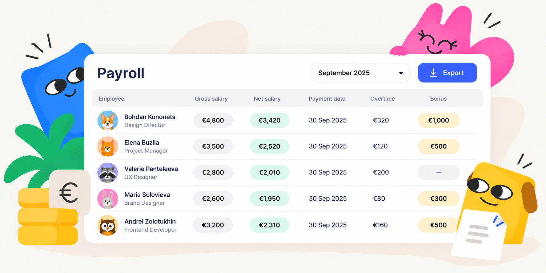Image resolution: width=546 pixels, height=273 pixels.
Task: Click the download icon in Export button
Action: [x=433, y=73]
